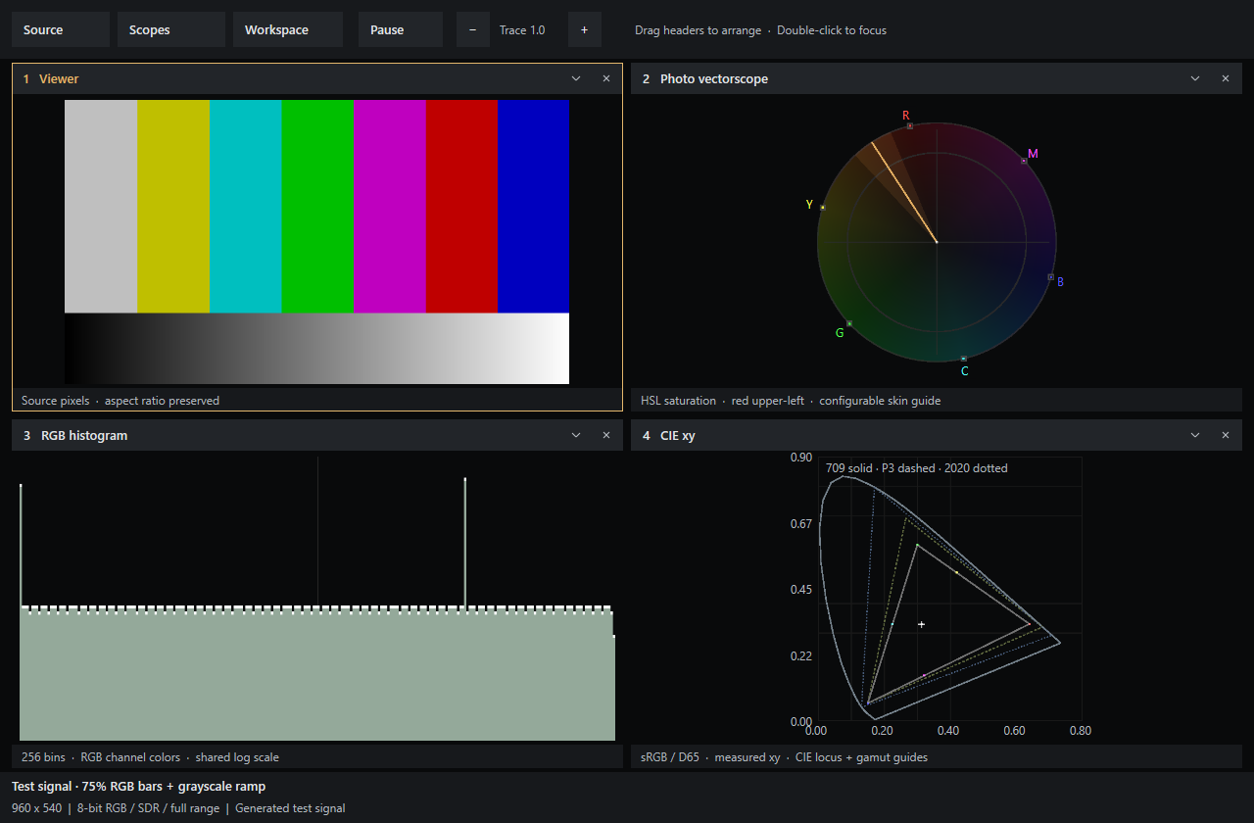Expand the Viewer panel options chevron
Image resolution: width=1254 pixels, height=823 pixels.
click(576, 78)
